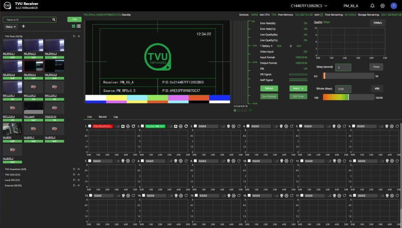This screenshot has height=228, width=402.
Task: Click the 12Mb/s quality button
Action: pos(377,23)
